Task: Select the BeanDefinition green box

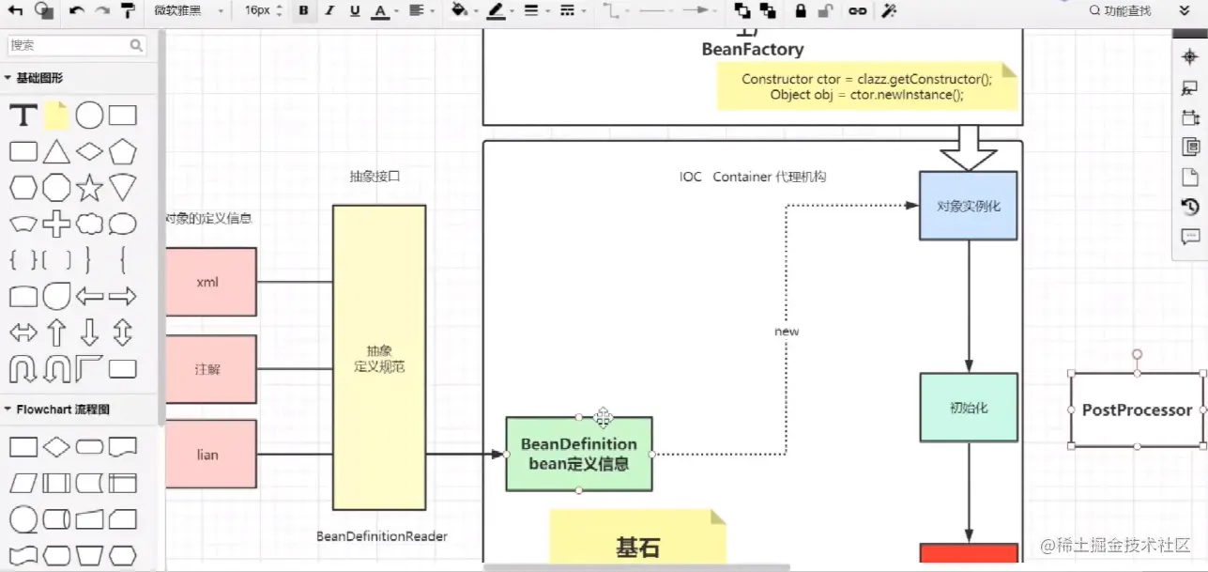Action: pyautogui.click(x=578, y=454)
